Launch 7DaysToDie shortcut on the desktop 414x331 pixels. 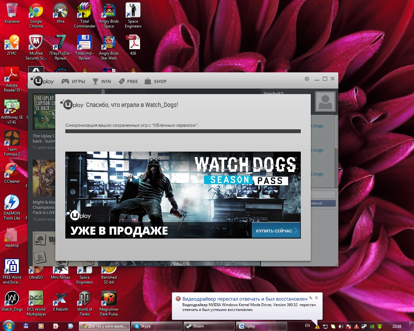pyautogui.click(x=60, y=47)
